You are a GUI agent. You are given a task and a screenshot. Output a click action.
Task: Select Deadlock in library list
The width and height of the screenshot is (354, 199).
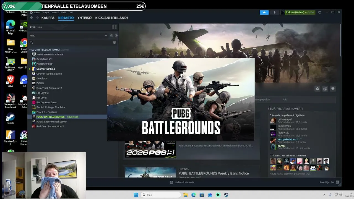click(42, 78)
